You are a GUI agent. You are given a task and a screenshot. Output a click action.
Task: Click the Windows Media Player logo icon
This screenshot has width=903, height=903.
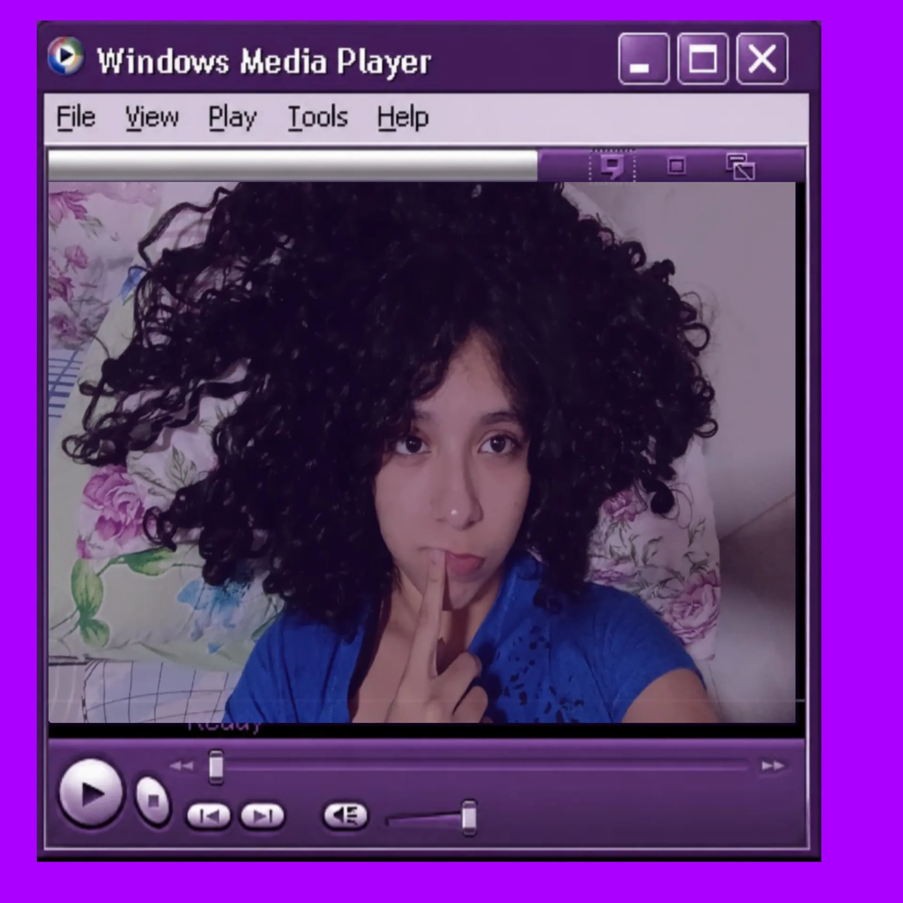(x=66, y=56)
